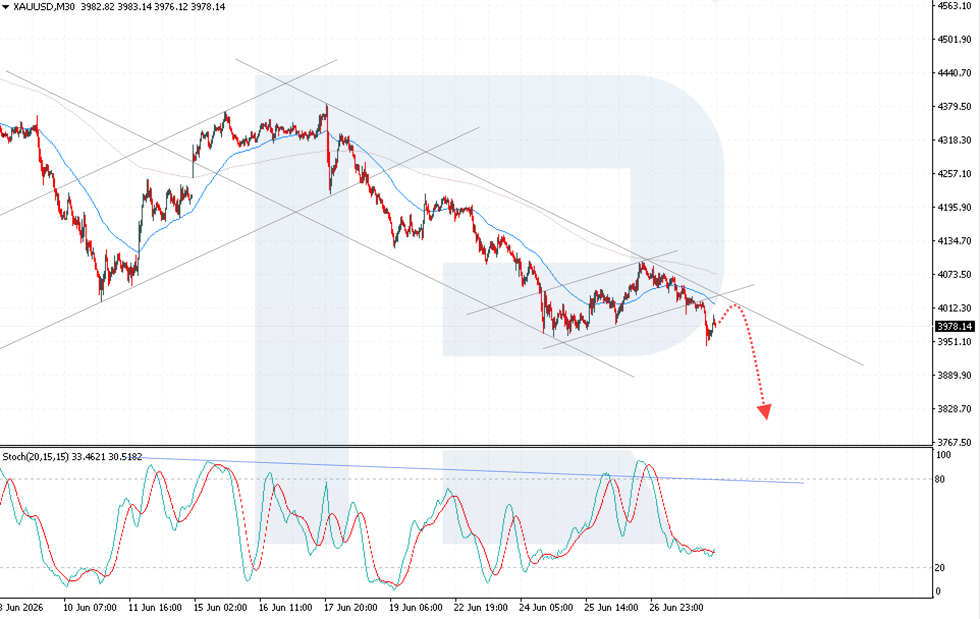Click the 22 Jun 19:00 time label
The image size is (980, 619).
point(481,608)
